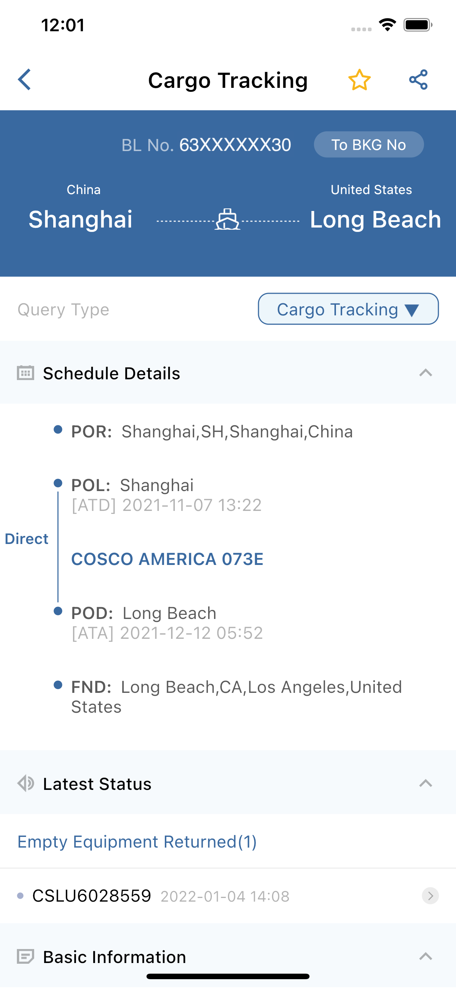Open container CSLU6028559 detail arrow
Viewport: 456px width, 988px height.
[430, 896]
